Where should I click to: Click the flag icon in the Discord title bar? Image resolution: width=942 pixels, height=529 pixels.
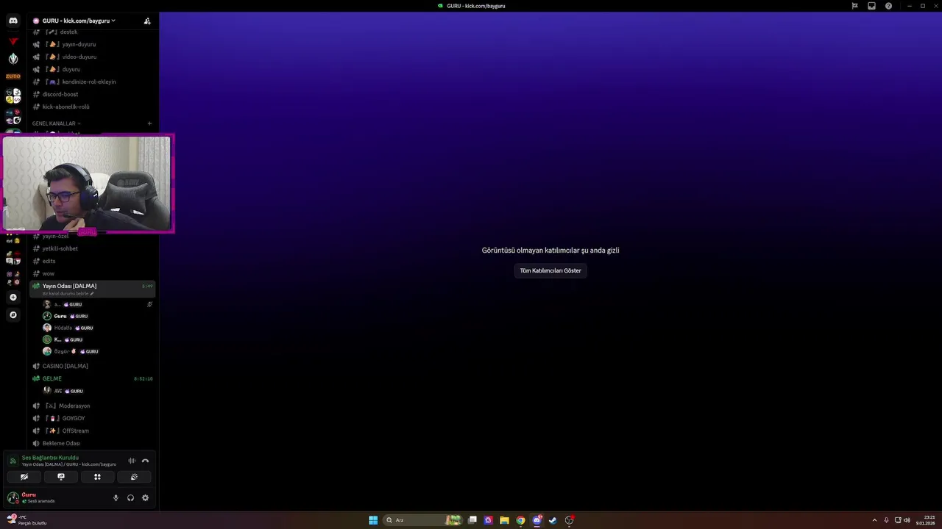tap(854, 6)
